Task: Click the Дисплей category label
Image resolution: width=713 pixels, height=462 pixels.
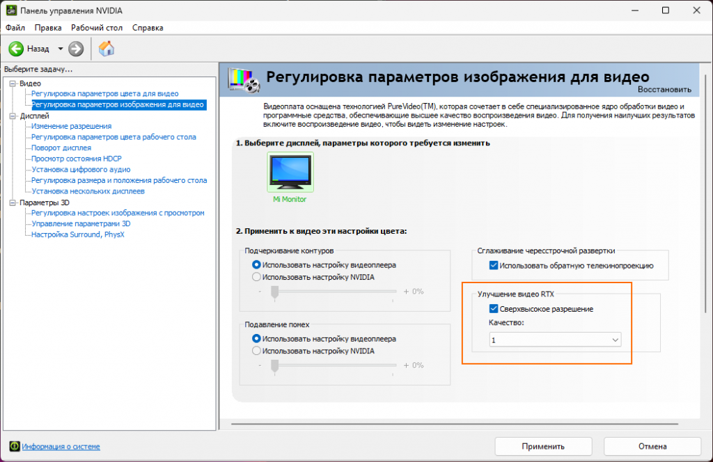Action: (x=34, y=115)
